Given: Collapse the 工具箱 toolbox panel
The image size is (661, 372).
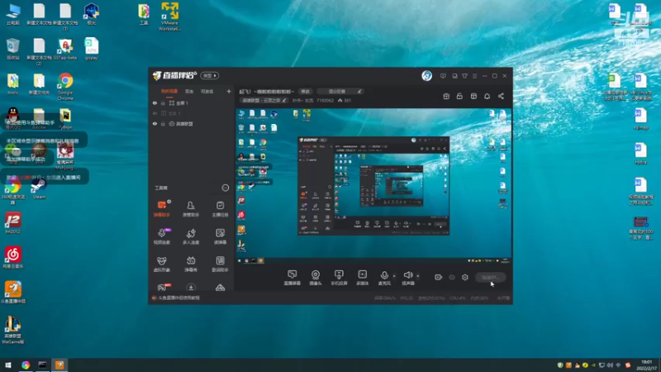Looking at the screenshot, I should 225,188.
